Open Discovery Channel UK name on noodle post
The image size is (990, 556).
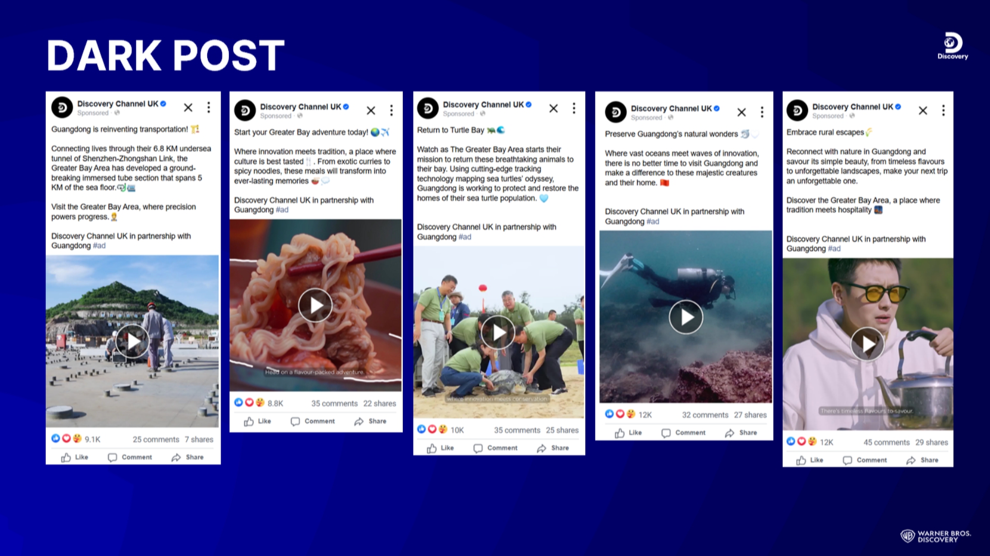[x=301, y=107]
